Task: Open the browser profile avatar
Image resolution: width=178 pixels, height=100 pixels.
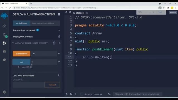Action: [172, 8]
